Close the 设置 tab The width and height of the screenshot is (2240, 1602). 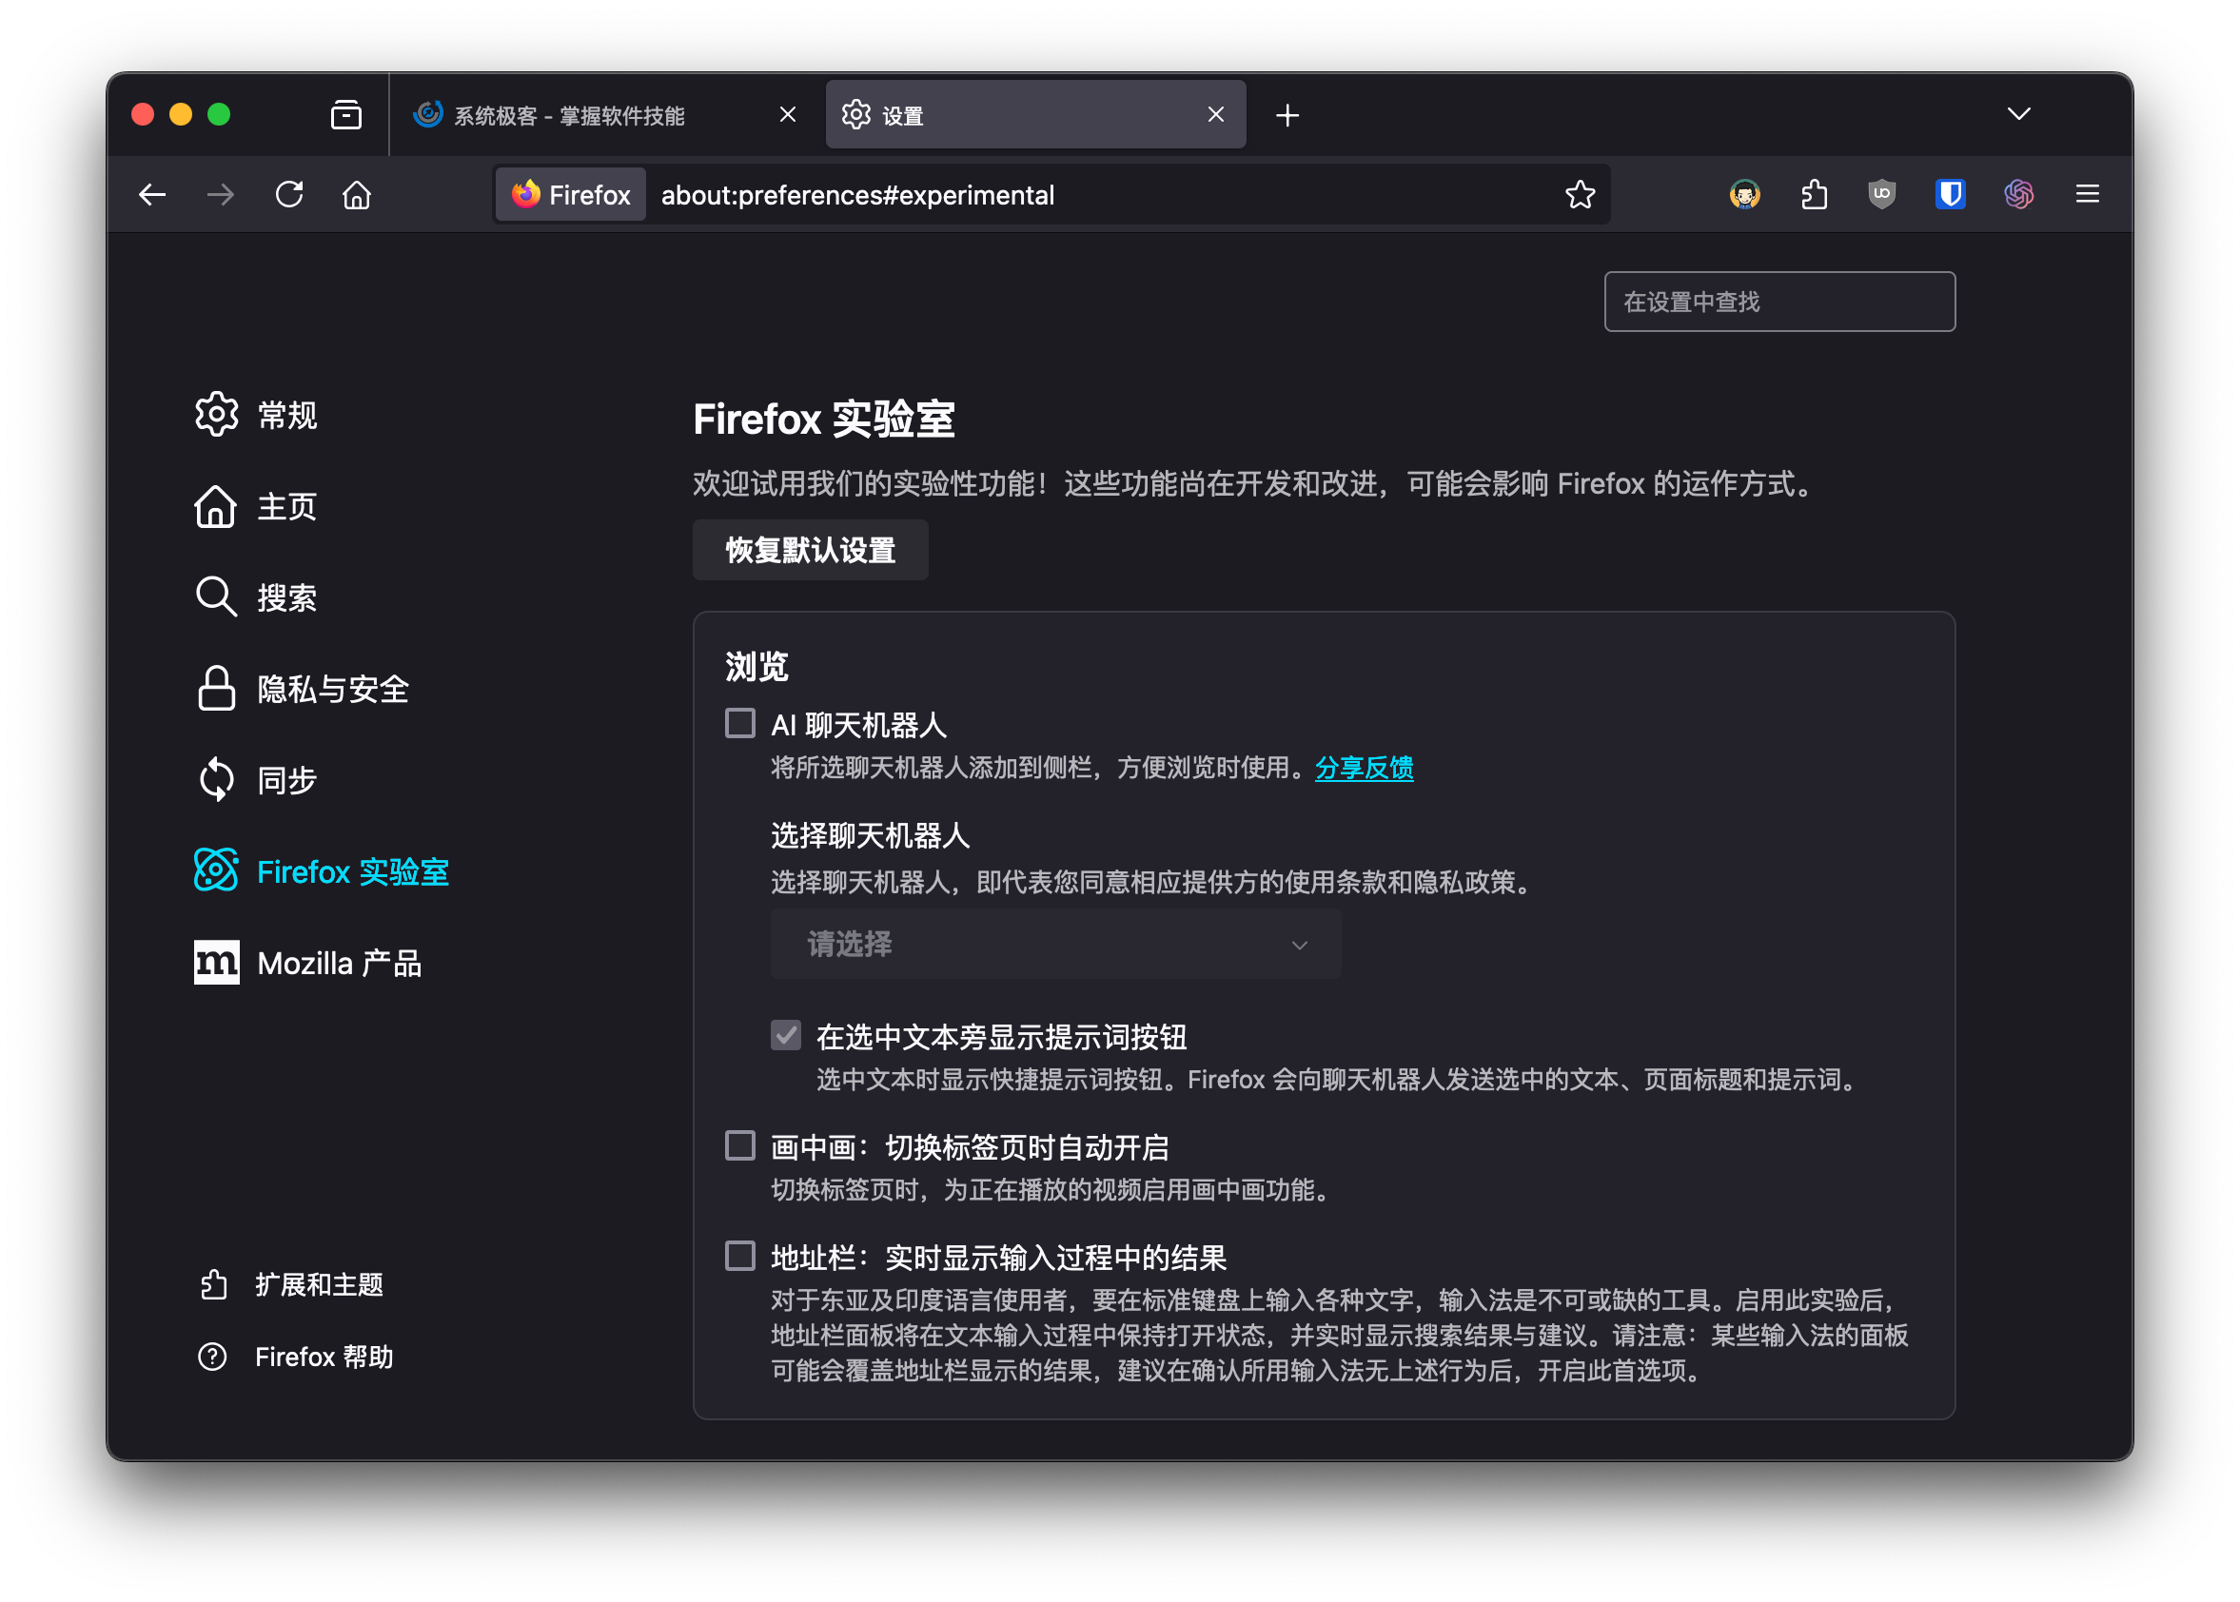point(1216,114)
